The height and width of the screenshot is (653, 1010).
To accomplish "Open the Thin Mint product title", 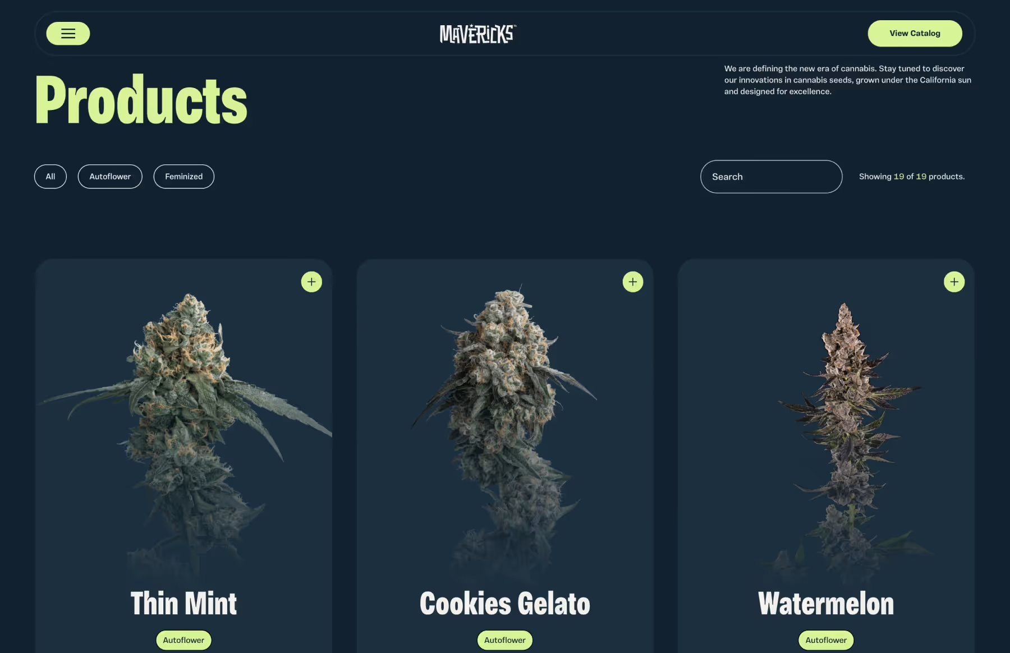I will point(183,604).
